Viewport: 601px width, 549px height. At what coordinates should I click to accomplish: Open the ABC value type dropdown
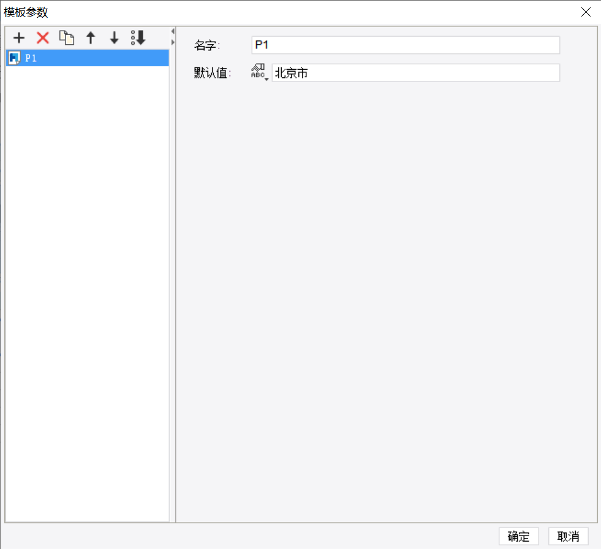[259, 72]
